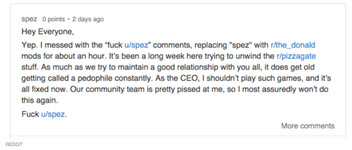Viewport: 352px width, 150px height.
Task: Open the spez author username
Action: [x=29, y=20]
